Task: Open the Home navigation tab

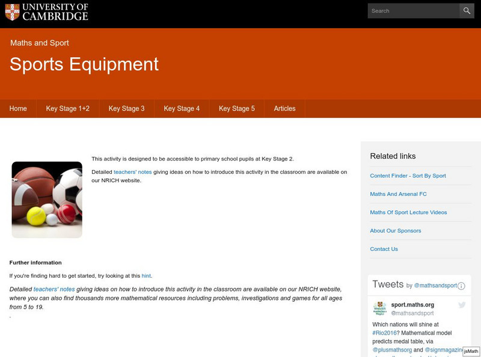Action: (18, 109)
